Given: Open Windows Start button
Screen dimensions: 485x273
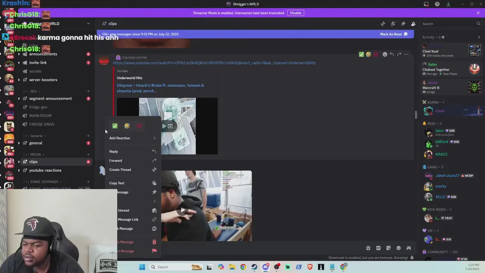Looking at the screenshot, I should 142,267.
